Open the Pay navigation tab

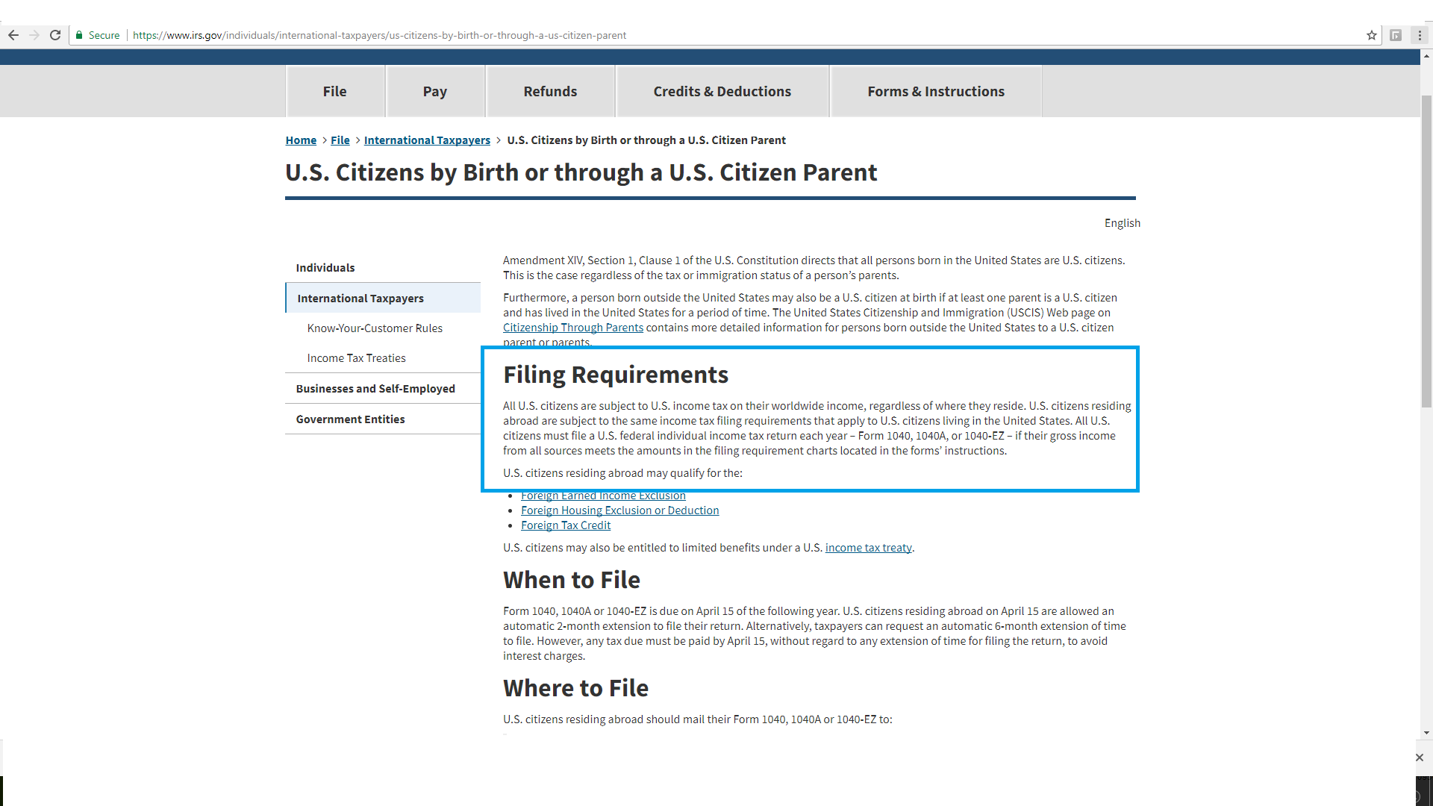[x=435, y=91]
